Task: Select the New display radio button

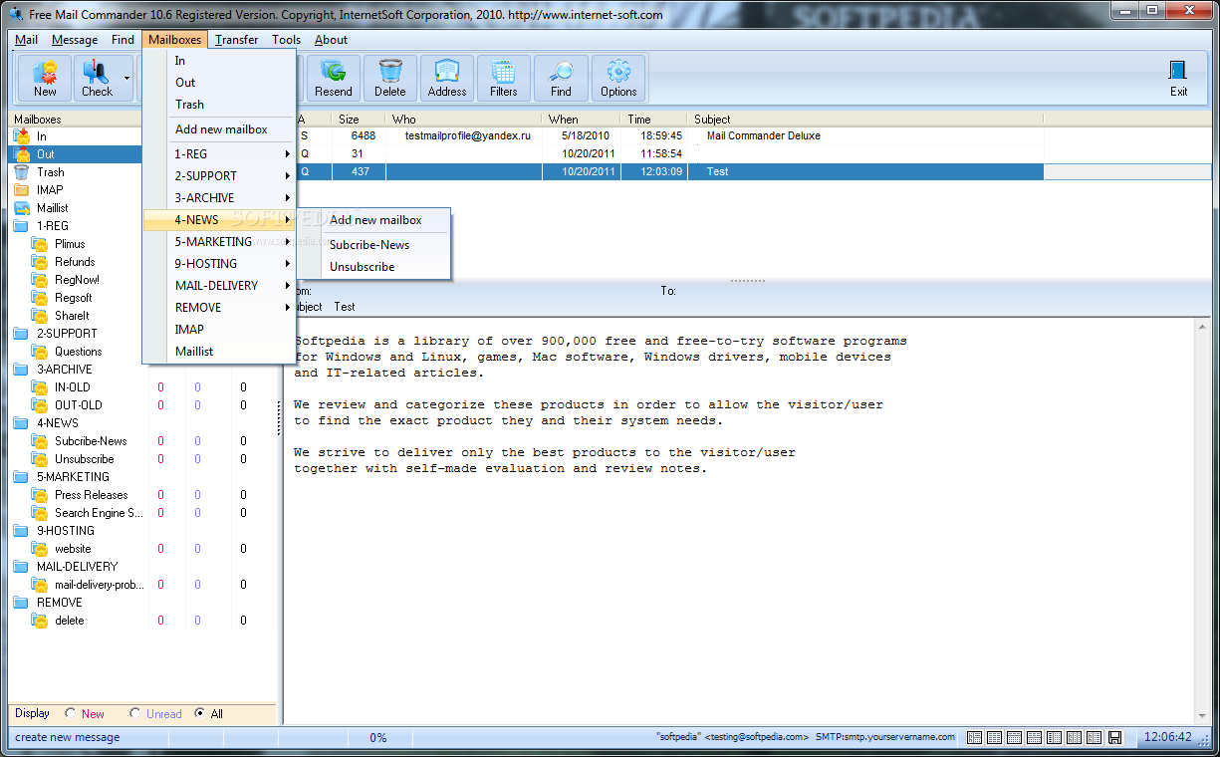Action: (x=71, y=713)
